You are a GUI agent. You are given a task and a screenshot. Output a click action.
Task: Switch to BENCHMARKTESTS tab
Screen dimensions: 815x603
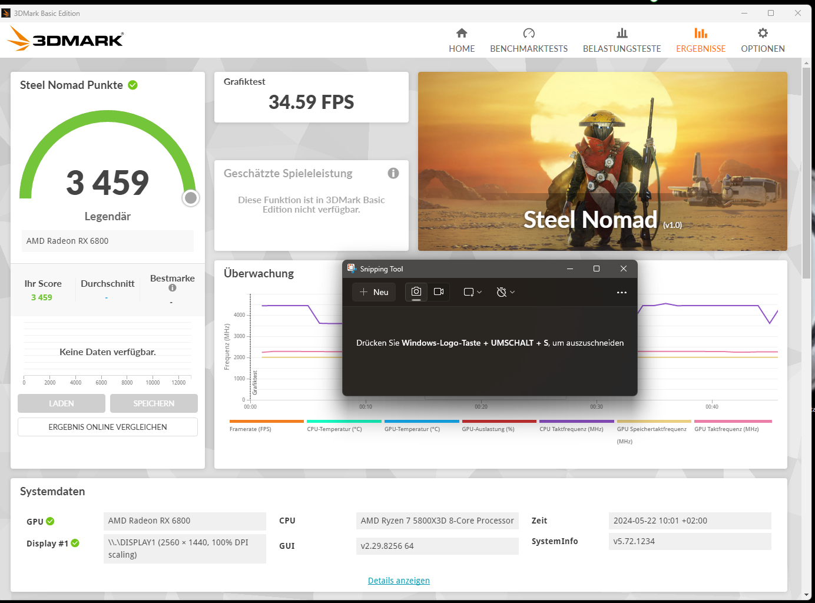point(529,40)
